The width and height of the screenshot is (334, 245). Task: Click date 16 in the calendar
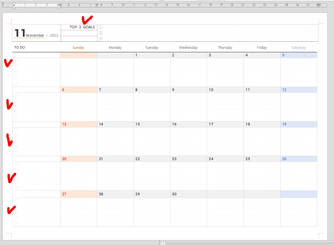point(174,124)
